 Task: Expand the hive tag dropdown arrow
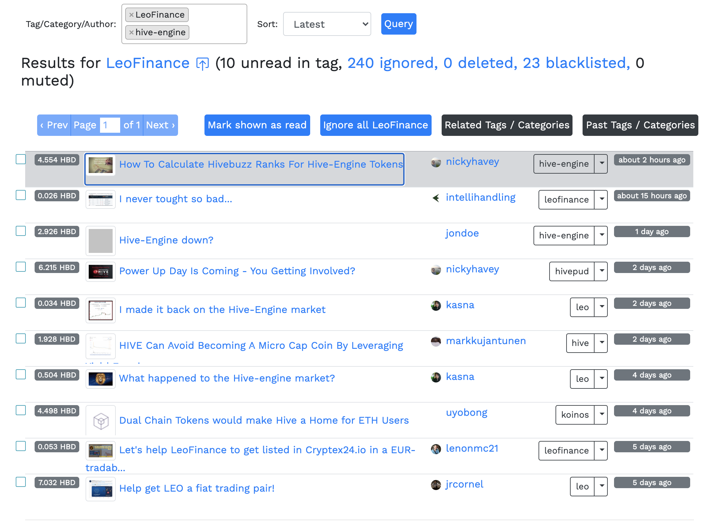click(x=601, y=343)
